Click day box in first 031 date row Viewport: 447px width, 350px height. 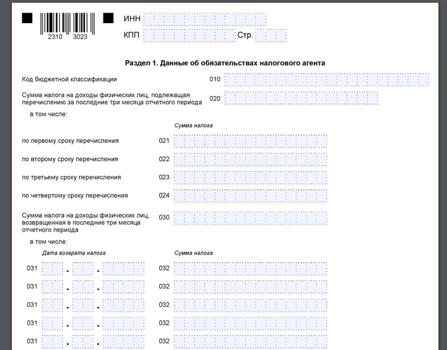(x=52, y=269)
